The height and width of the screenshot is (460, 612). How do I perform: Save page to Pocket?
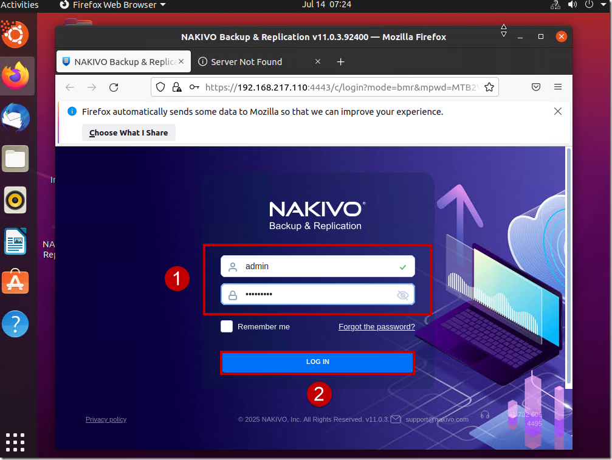coord(536,87)
